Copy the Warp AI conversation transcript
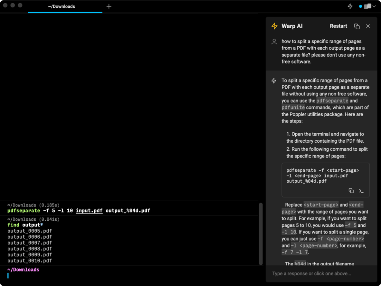The image size is (381, 286). pos(357,26)
